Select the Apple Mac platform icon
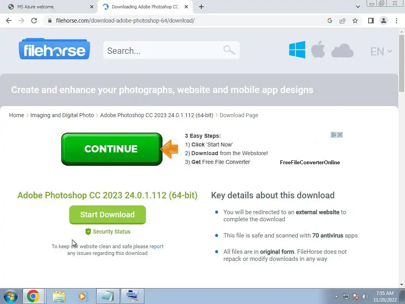Image resolution: width=405 pixels, height=304 pixels. tap(318, 49)
